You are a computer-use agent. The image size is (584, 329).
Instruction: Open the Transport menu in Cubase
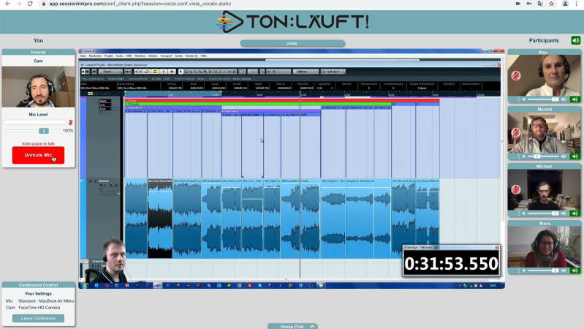165,56
